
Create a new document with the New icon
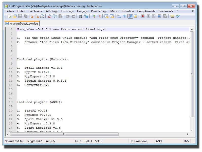(x=9, y=16)
